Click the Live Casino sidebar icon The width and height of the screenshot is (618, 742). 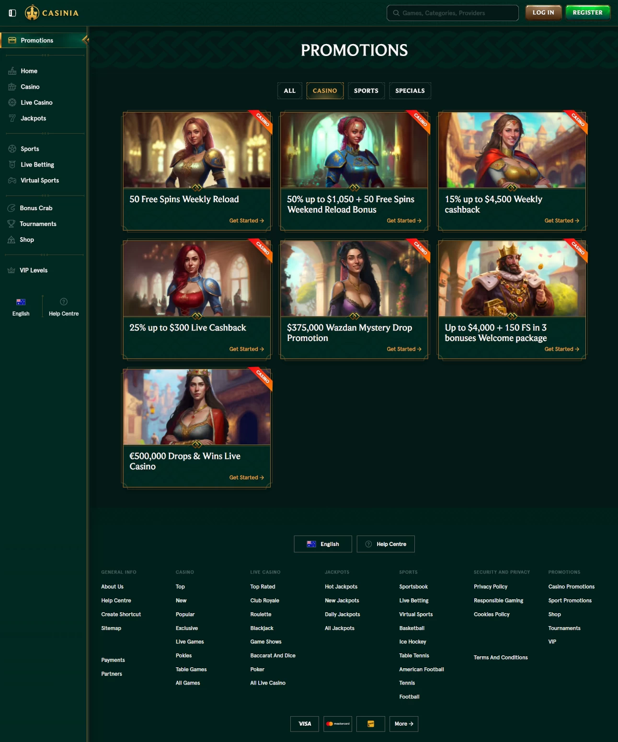pyautogui.click(x=12, y=103)
